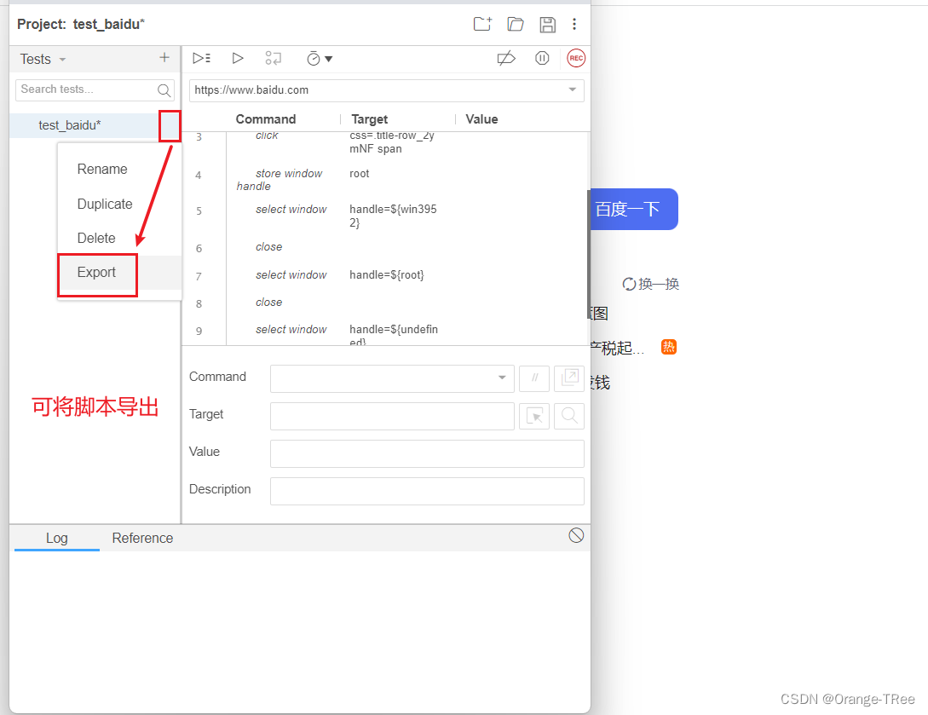The width and height of the screenshot is (928, 715).
Task: Open the three-dot more options menu
Action: [x=574, y=24]
